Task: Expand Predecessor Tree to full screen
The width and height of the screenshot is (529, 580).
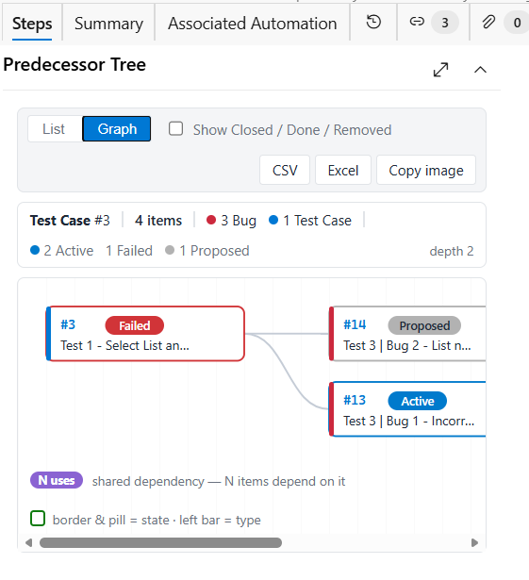Action: coord(440,70)
